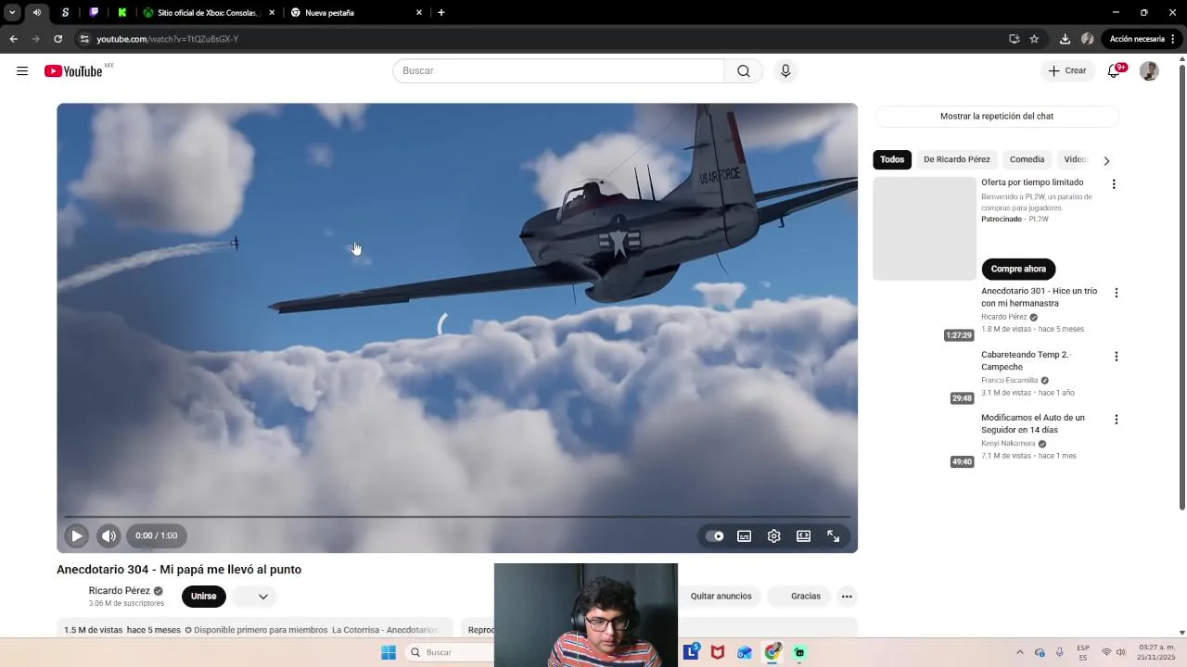Screen dimensions: 1187x667
Task: Enter fullscreen mode
Action: (834, 535)
